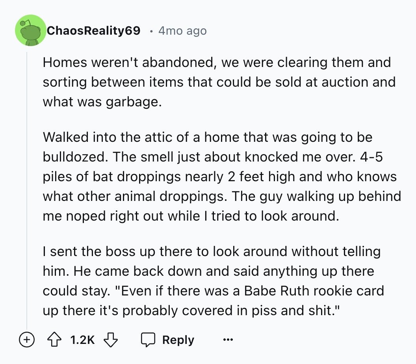Click the 'Babe Ruth rookie card' text
Image resolution: width=416 pixels, height=364 pixels.
click(314, 291)
